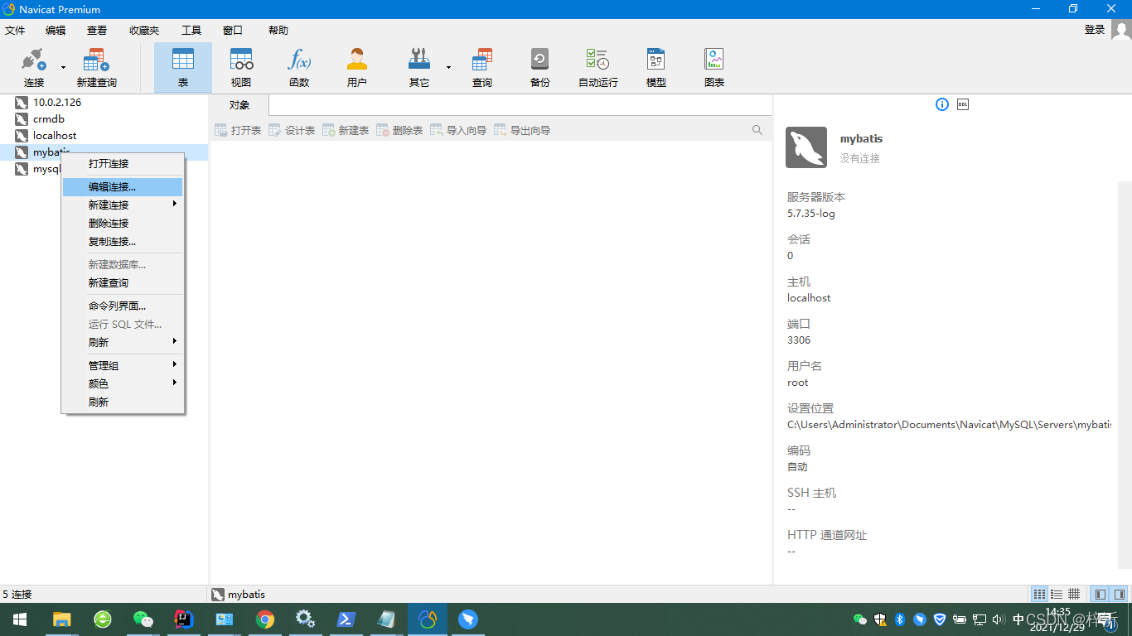Screen dimensions: 1132x636
Task: Click the mybatis label in status bar
Action: (246, 595)
